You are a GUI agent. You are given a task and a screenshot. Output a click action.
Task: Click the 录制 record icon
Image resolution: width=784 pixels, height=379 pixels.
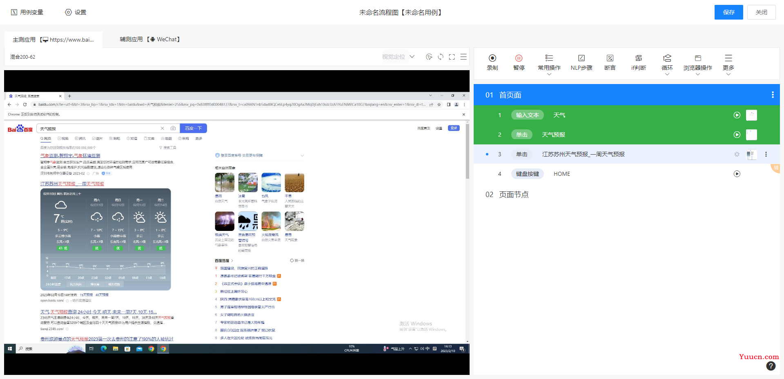point(492,58)
